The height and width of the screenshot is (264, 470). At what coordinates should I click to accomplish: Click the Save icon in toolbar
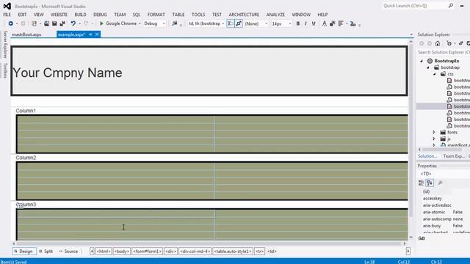[54, 23]
